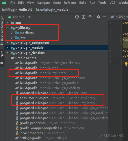This screenshot has width=128, height=141.
Task: Click uniplugin_module breadcrumb
Action: (x=52, y=10)
